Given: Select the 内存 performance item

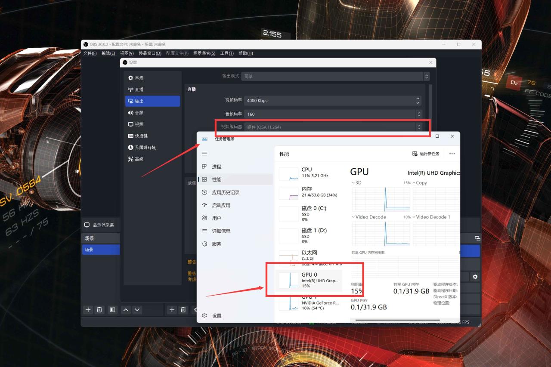Looking at the screenshot, I should pyautogui.click(x=309, y=192).
